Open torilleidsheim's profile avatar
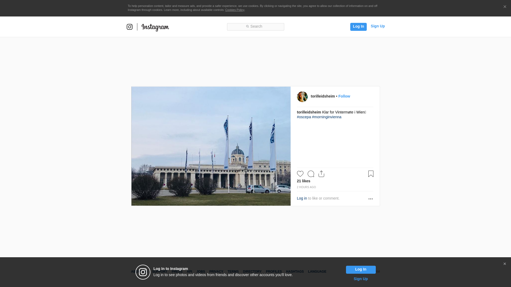 click(302, 97)
